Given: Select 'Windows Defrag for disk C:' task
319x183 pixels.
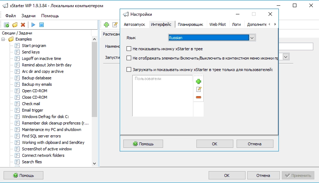Looking at the screenshot, I should click(46, 117).
